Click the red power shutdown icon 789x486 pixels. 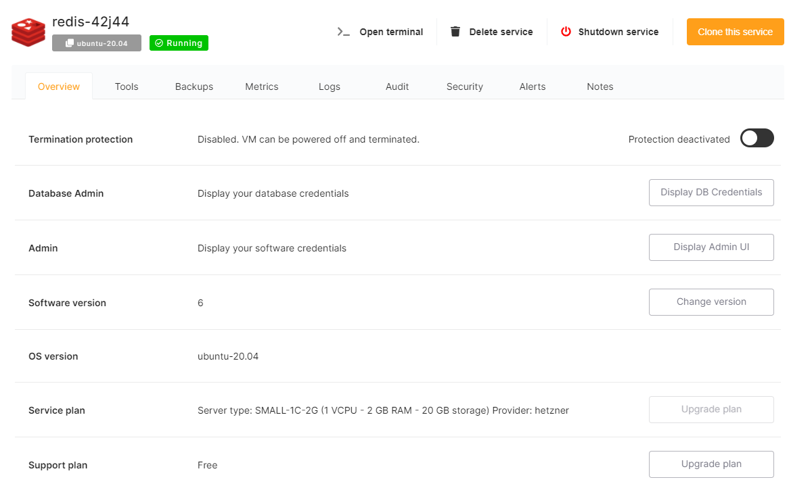click(x=566, y=32)
